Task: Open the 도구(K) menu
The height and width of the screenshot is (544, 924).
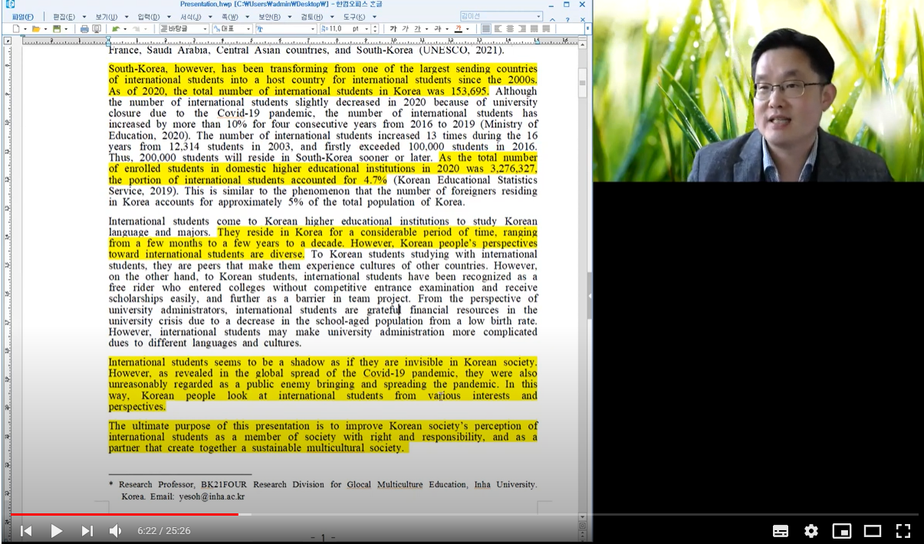Action: click(354, 17)
